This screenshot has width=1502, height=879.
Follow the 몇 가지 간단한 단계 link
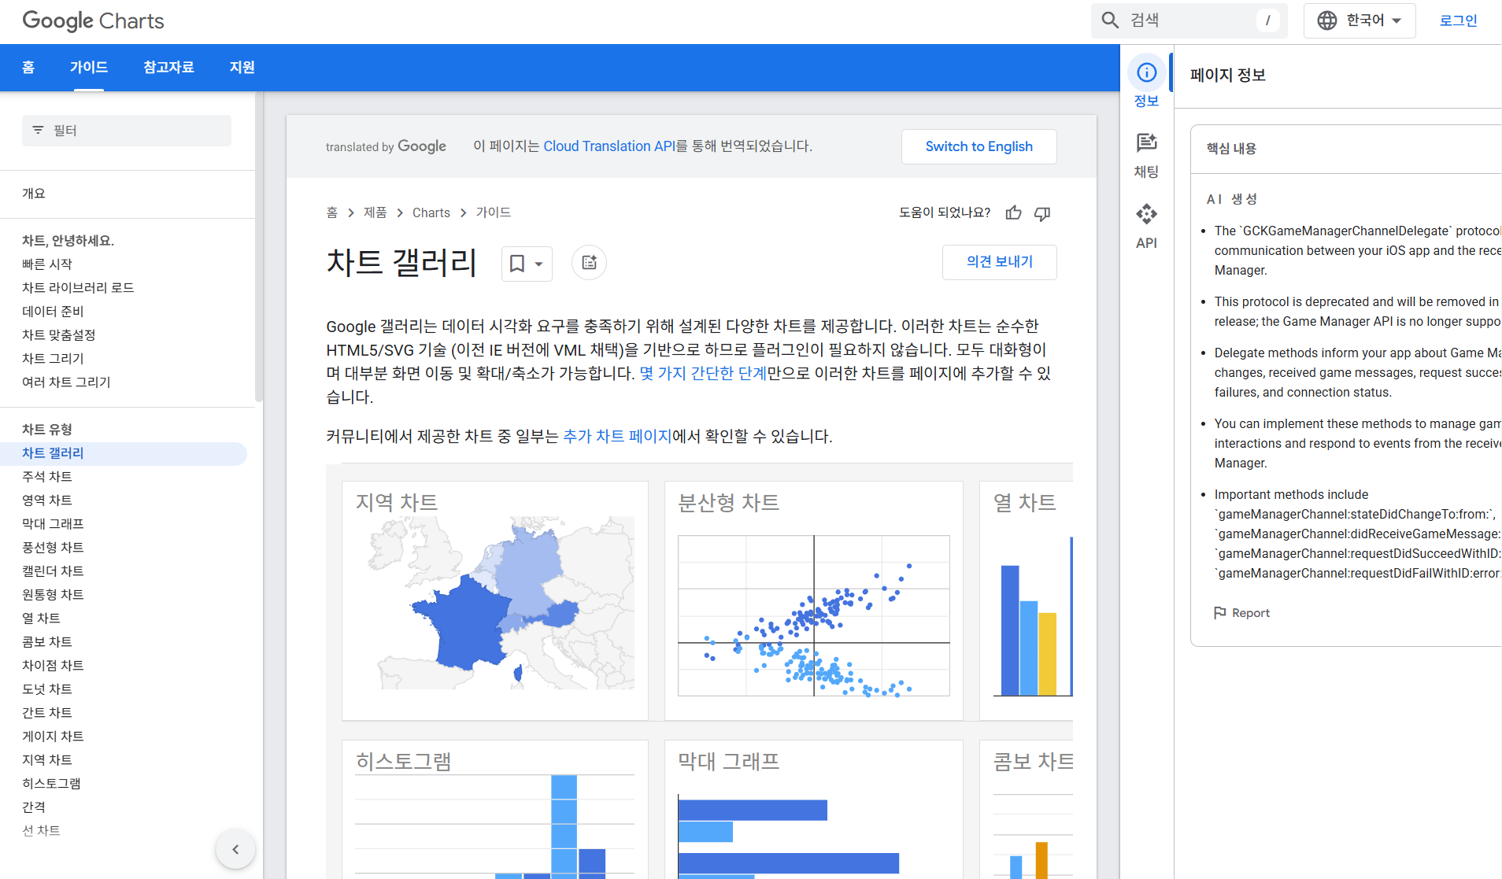coord(703,373)
